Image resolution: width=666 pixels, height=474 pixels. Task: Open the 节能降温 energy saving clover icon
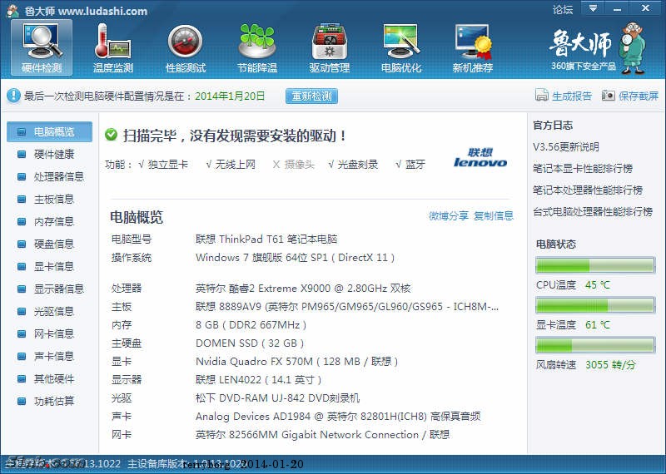tap(257, 42)
